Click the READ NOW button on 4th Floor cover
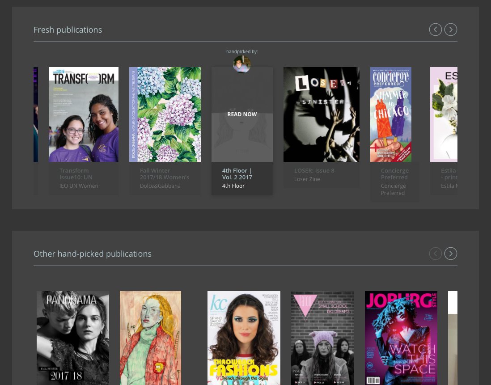 pyautogui.click(x=242, y=114)
